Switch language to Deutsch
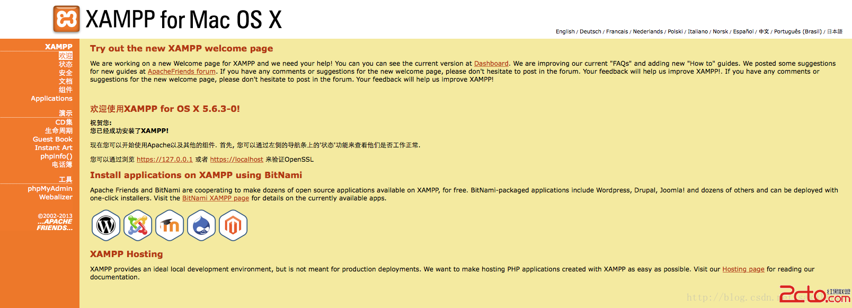The width and height of the screenshot is (852, 308). (x=590, y=32)
